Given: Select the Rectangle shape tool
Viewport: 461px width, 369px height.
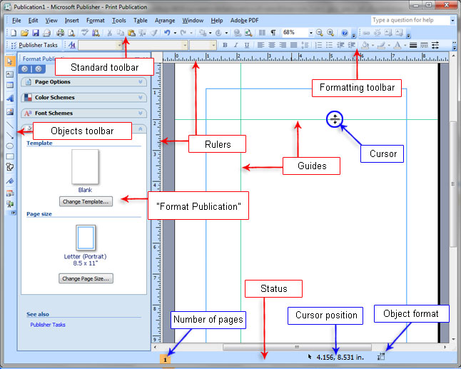Looking at the screenshot, I should (x=10, y=156).
